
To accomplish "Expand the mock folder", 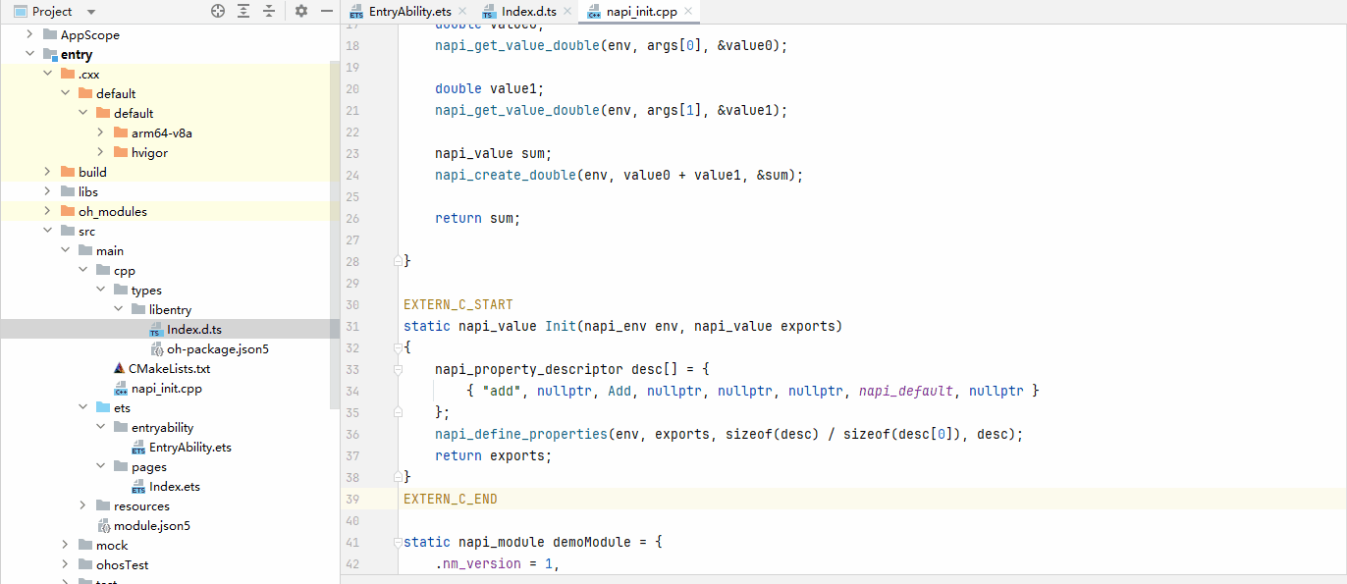I will [x=65, y=545].
